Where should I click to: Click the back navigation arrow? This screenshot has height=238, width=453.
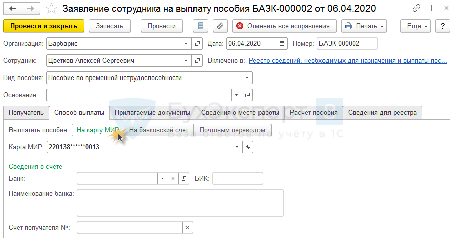(x=12, y=9)
